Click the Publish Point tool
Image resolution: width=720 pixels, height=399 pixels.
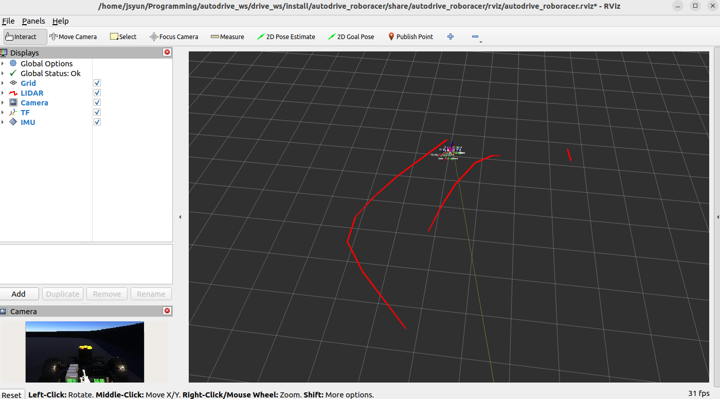[x=410, y=37]
